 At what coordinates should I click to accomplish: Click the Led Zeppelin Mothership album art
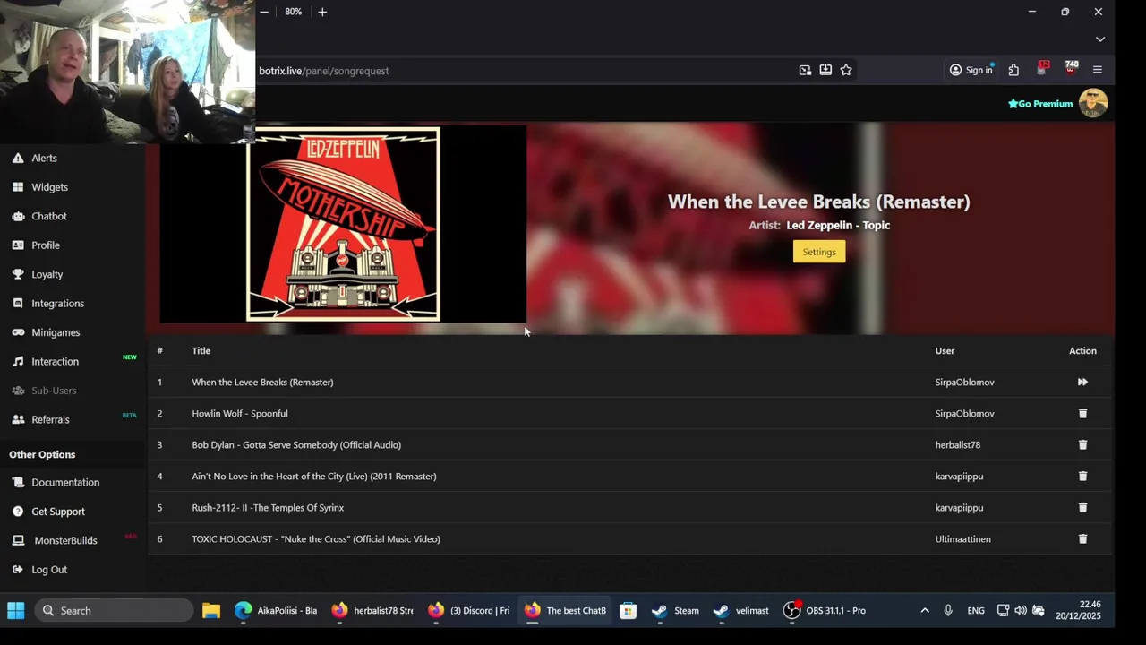tap(344, 224)
